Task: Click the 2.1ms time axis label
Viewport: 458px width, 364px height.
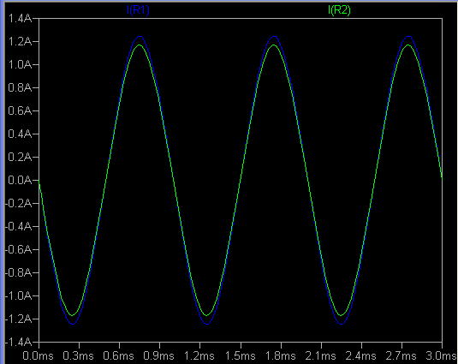Action: tap(321, 355)
